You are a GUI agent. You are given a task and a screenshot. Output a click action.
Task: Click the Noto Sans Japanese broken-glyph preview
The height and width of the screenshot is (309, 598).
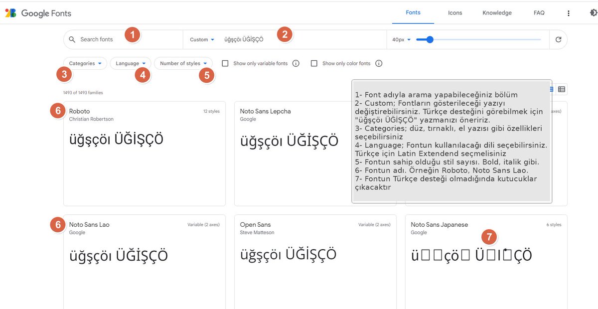(x=471, y=256)
